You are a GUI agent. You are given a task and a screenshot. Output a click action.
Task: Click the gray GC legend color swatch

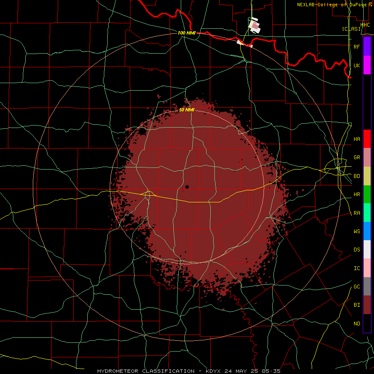point(367,286)
